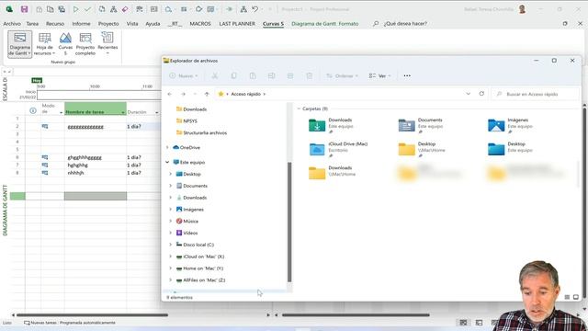Screen dimensions: 588x331
Task: Open the Downloads folder located in \\Mac\Home
Action: 333,173
